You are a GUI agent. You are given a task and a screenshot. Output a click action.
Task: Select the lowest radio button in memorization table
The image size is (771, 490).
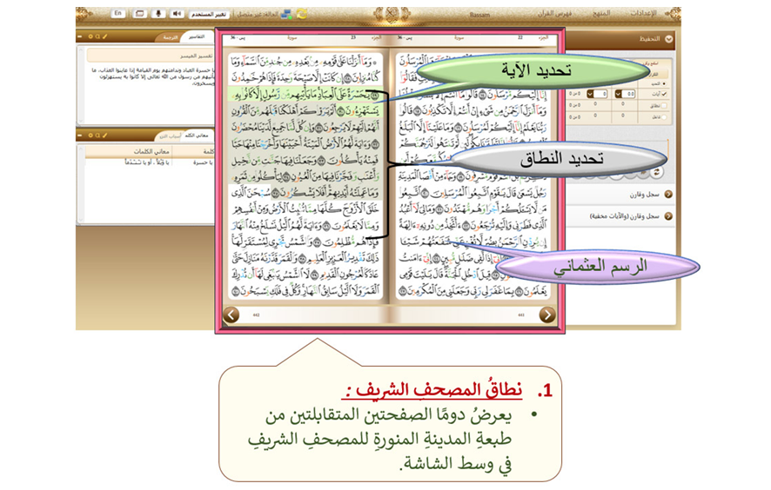point(665,117)
